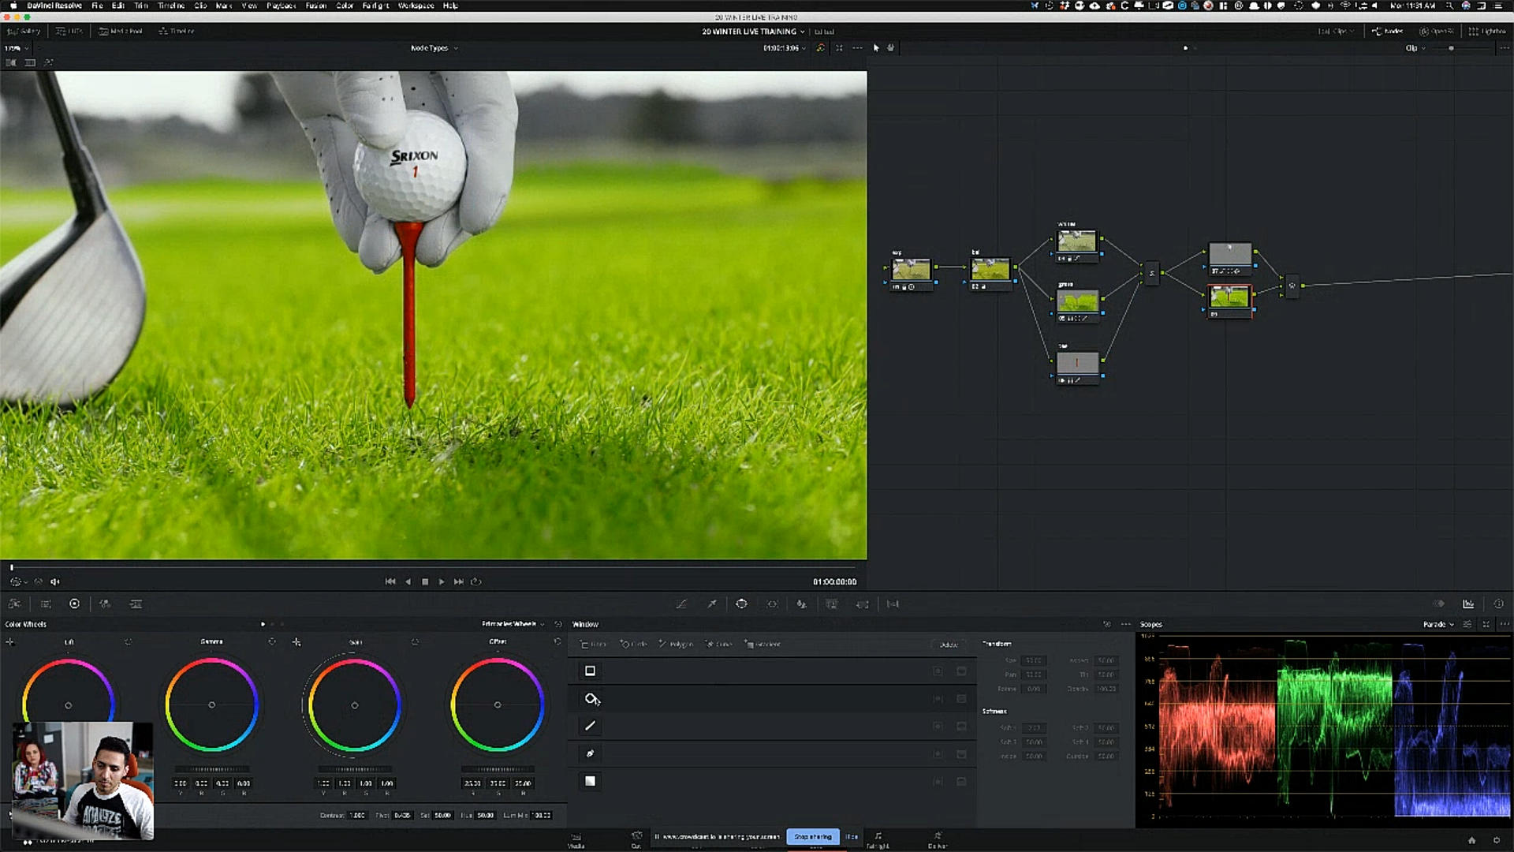Mute viewer audio
This screenshot has width=1514, height=852.
55,582
